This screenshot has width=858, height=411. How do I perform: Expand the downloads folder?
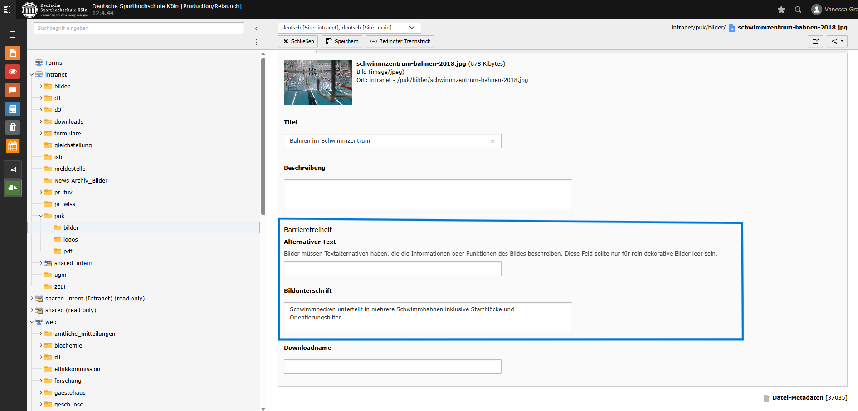[41, 121]
